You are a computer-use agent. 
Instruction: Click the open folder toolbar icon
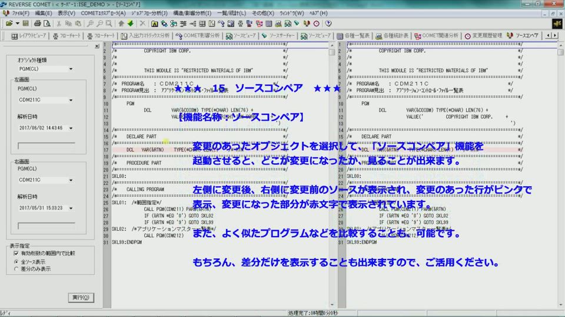[x=8, y=23]
